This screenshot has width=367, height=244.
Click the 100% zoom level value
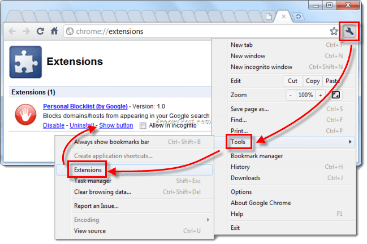click(305, 95)
